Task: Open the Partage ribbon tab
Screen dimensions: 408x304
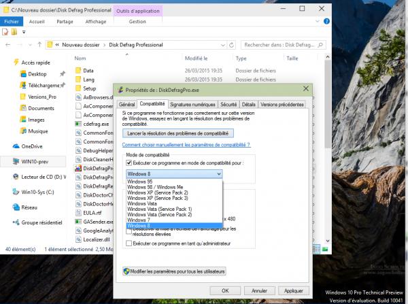Action: coord(65,22)
